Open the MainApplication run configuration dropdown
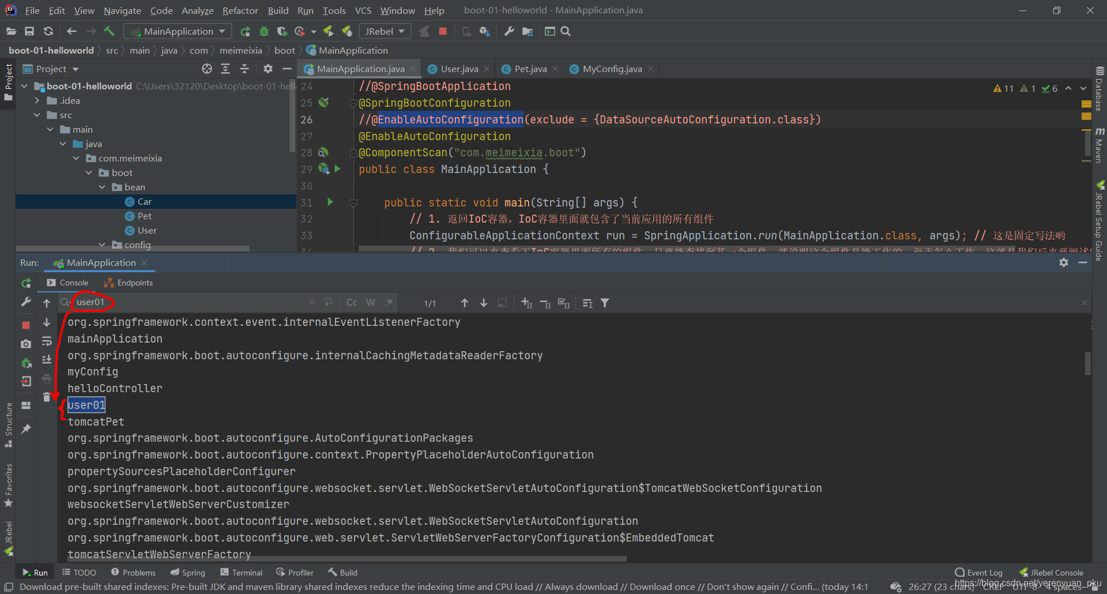This screenshot has height=594, width=1107. 179,31
